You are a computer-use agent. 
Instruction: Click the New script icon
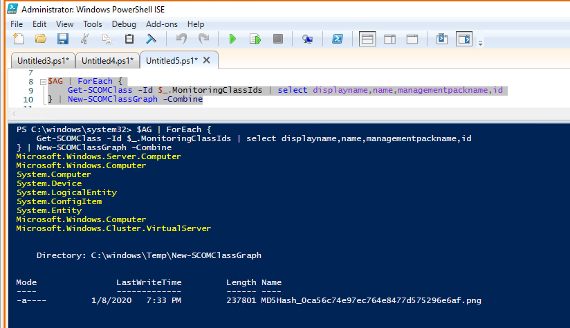19,39
